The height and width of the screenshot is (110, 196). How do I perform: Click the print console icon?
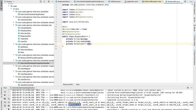tap(9, 106)
